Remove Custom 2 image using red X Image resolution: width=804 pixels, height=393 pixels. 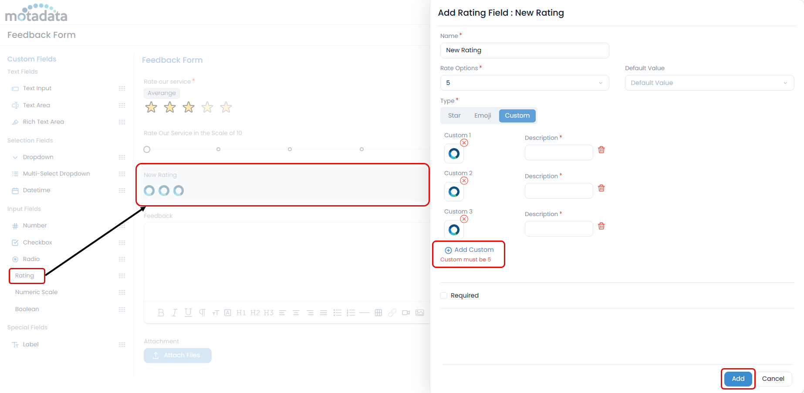coord(464,181)
